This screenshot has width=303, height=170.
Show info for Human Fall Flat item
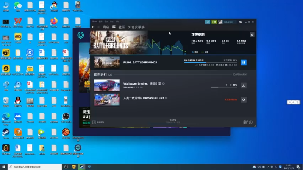click(x=166, y=98)
